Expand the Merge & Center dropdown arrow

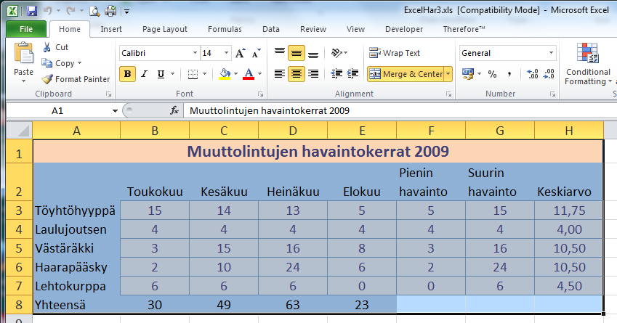[x=448, y=74]
